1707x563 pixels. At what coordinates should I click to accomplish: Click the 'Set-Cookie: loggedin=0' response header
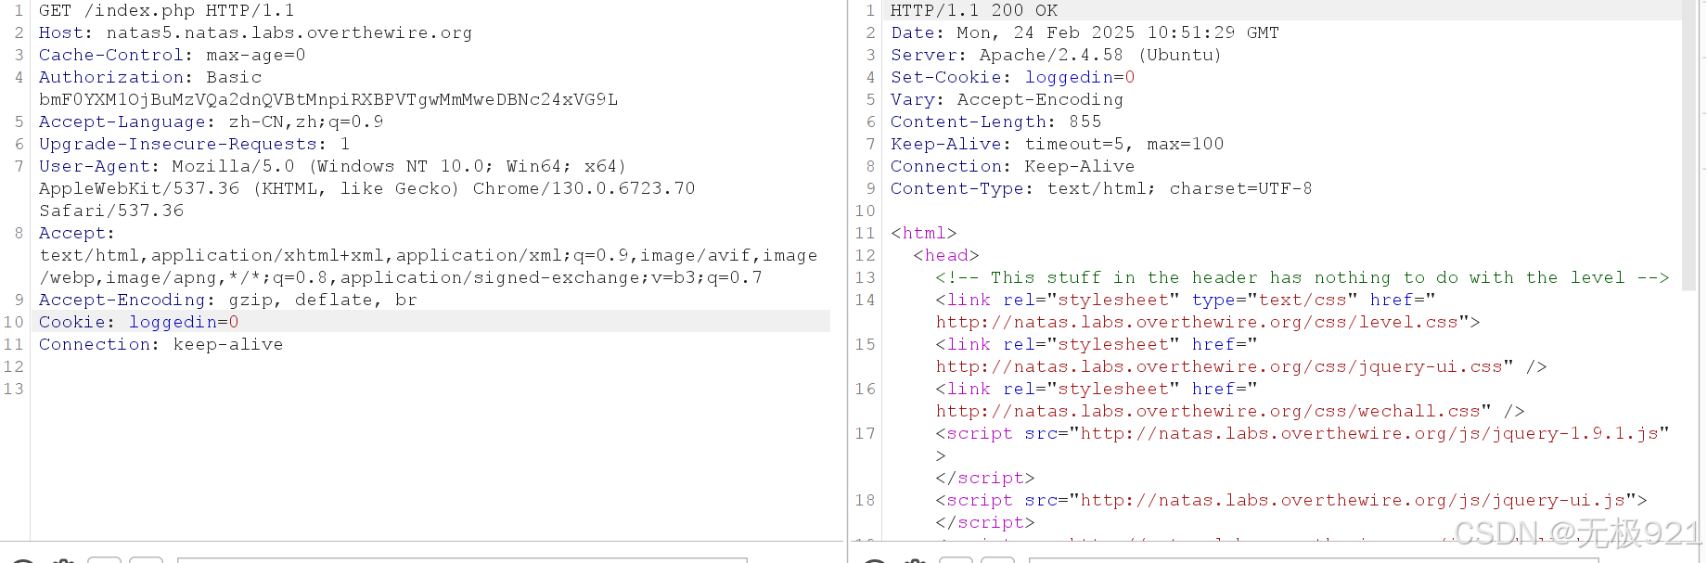click(1012, 77)
